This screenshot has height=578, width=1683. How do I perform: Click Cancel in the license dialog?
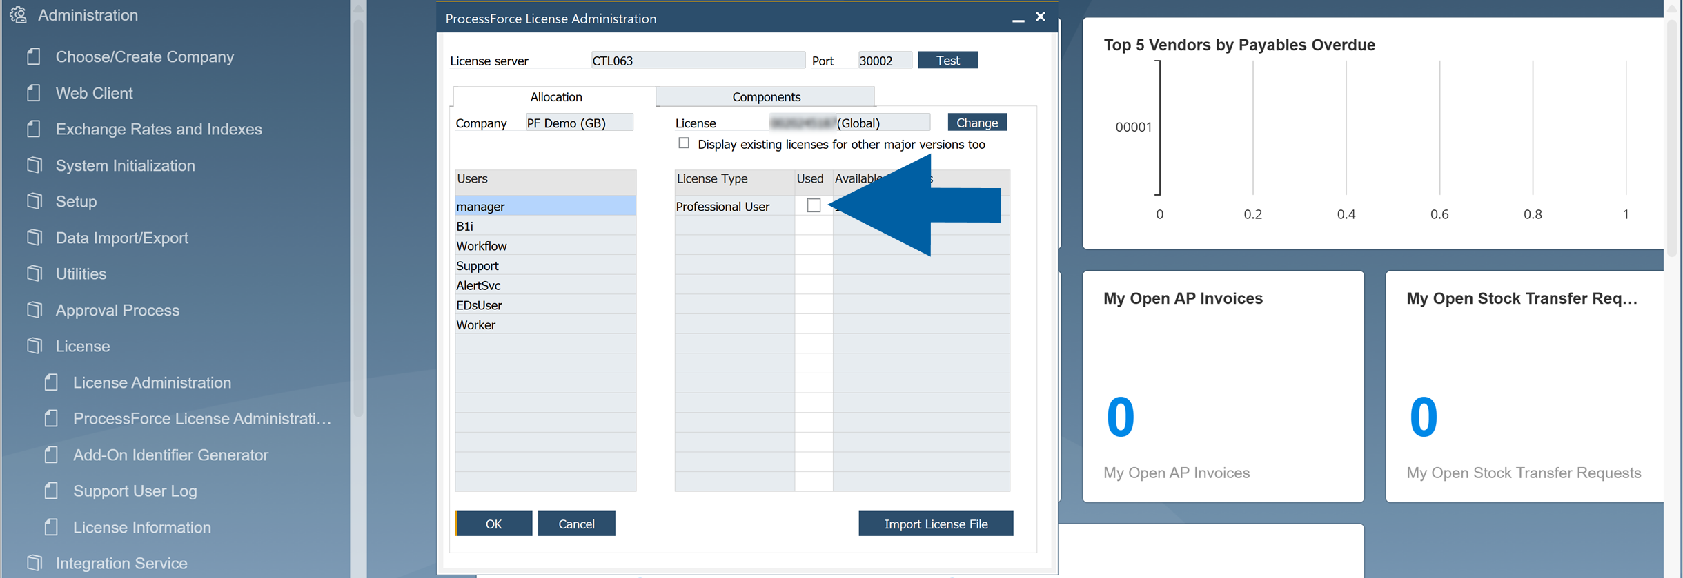tap(576, 524)
